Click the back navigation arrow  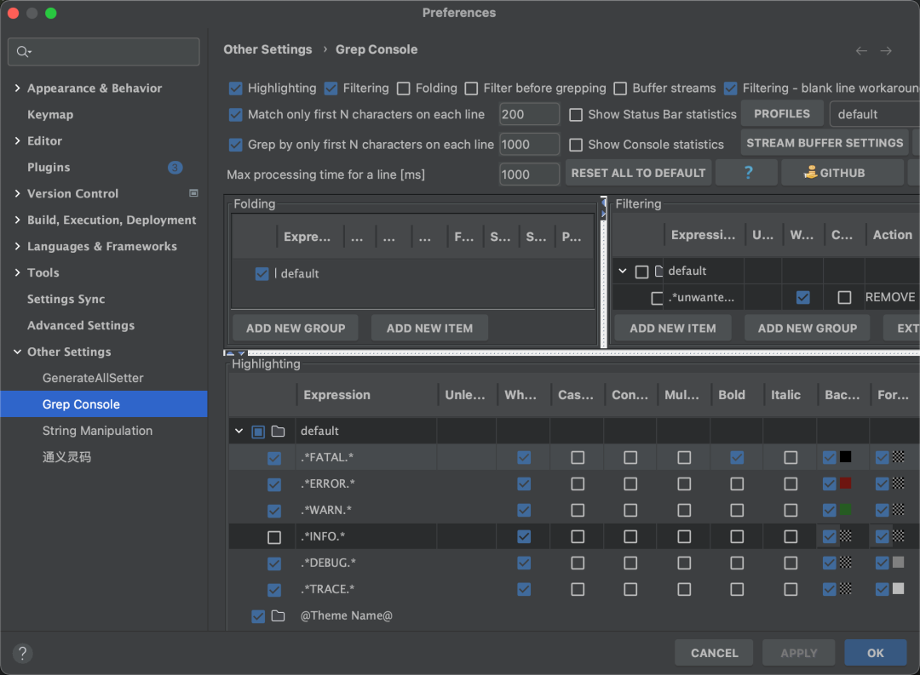[x=861, y=51]
